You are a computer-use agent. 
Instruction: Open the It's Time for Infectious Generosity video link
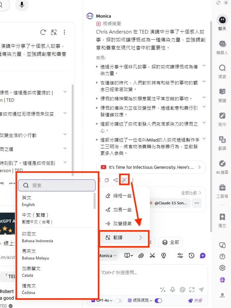151,167
